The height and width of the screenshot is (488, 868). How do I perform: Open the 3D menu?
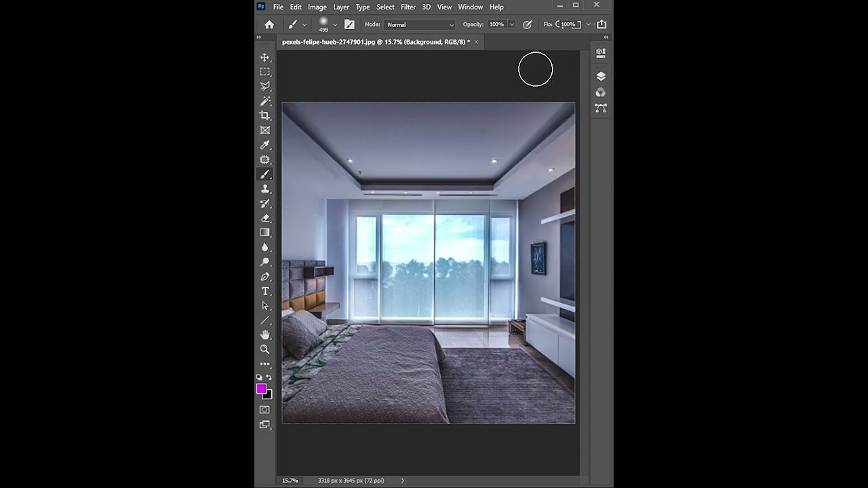(x=427, y=7)
